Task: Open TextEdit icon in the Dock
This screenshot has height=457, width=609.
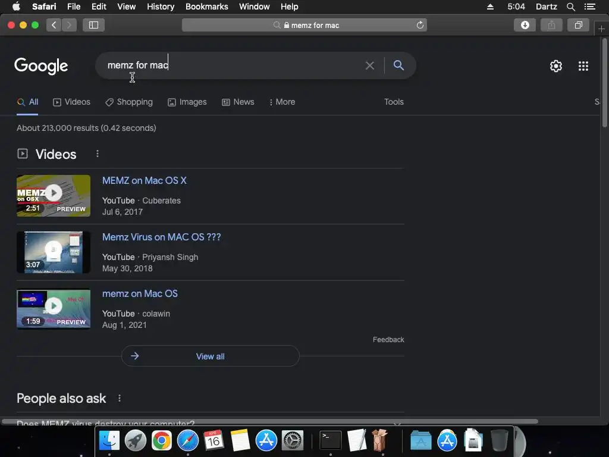Action: point(357,440)
